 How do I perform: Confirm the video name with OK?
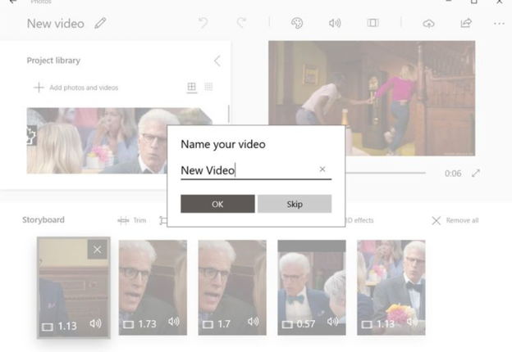click(217, 204)
